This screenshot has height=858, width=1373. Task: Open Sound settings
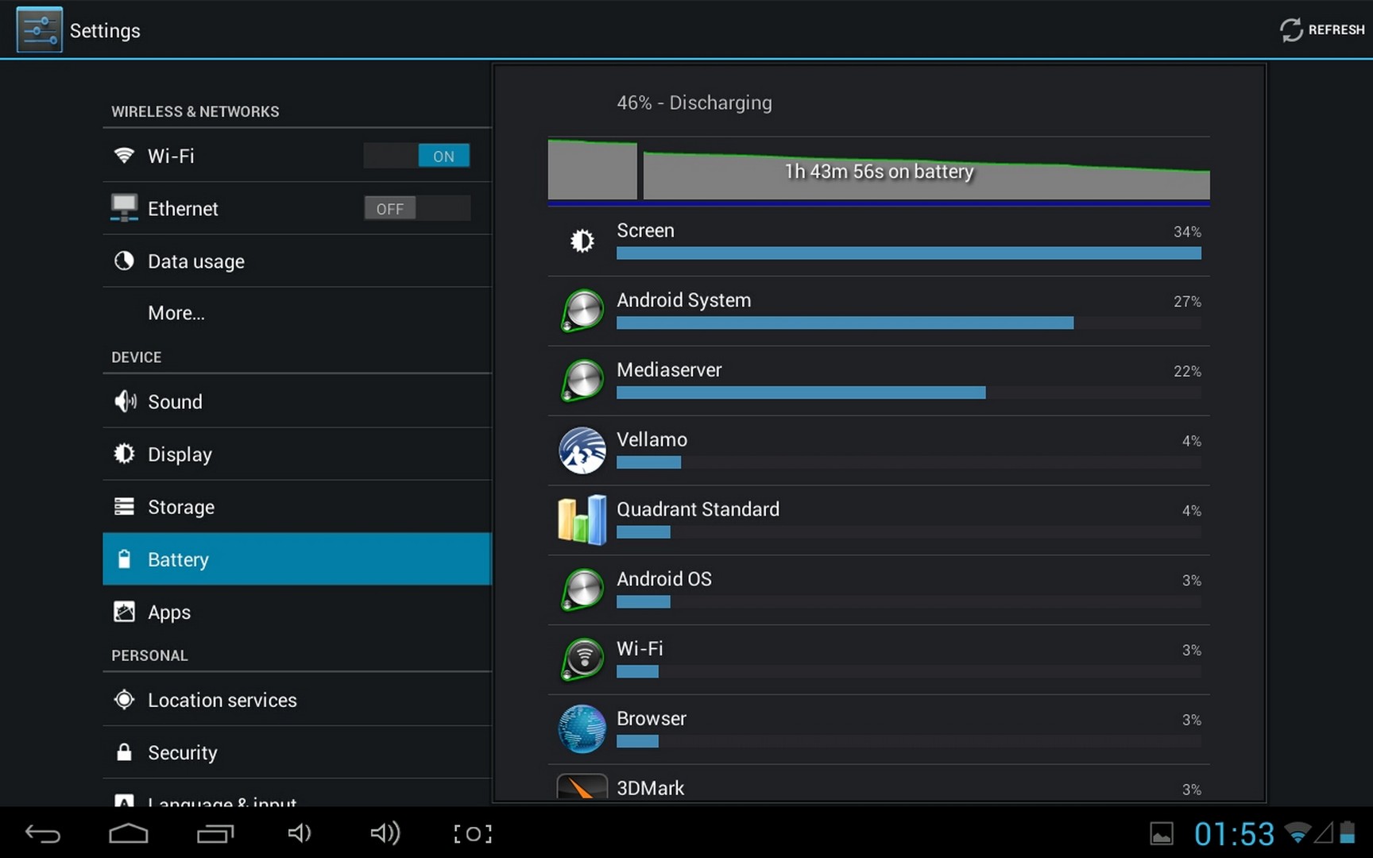pyautogui.click(x=297, y=401)
